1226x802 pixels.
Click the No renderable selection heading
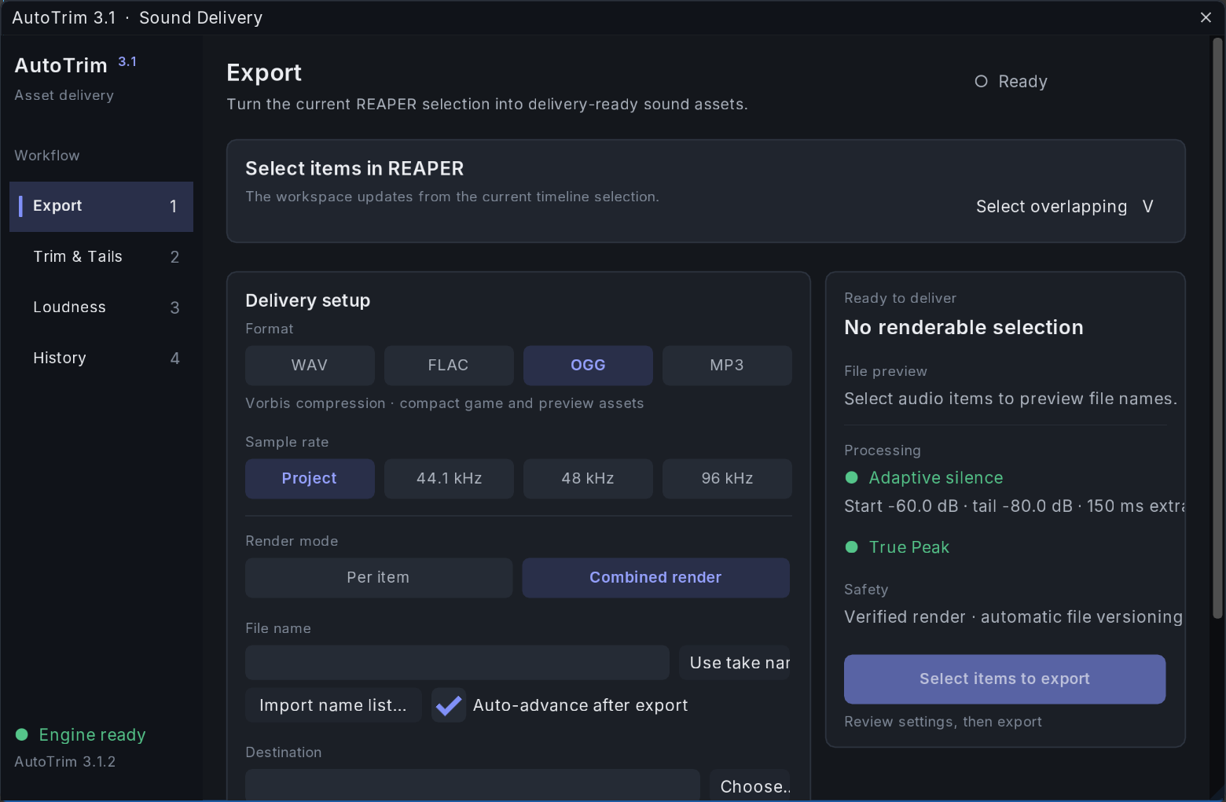point(964,328)
